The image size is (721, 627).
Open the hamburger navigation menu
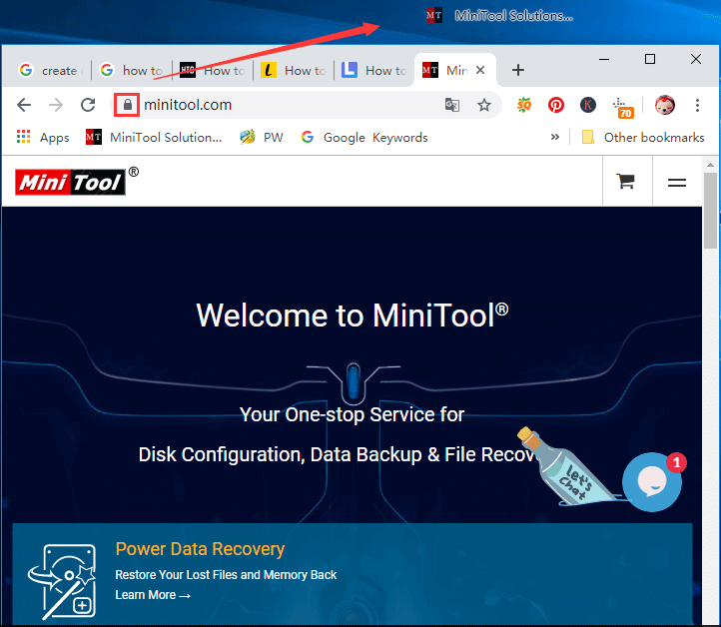[677, 183]
